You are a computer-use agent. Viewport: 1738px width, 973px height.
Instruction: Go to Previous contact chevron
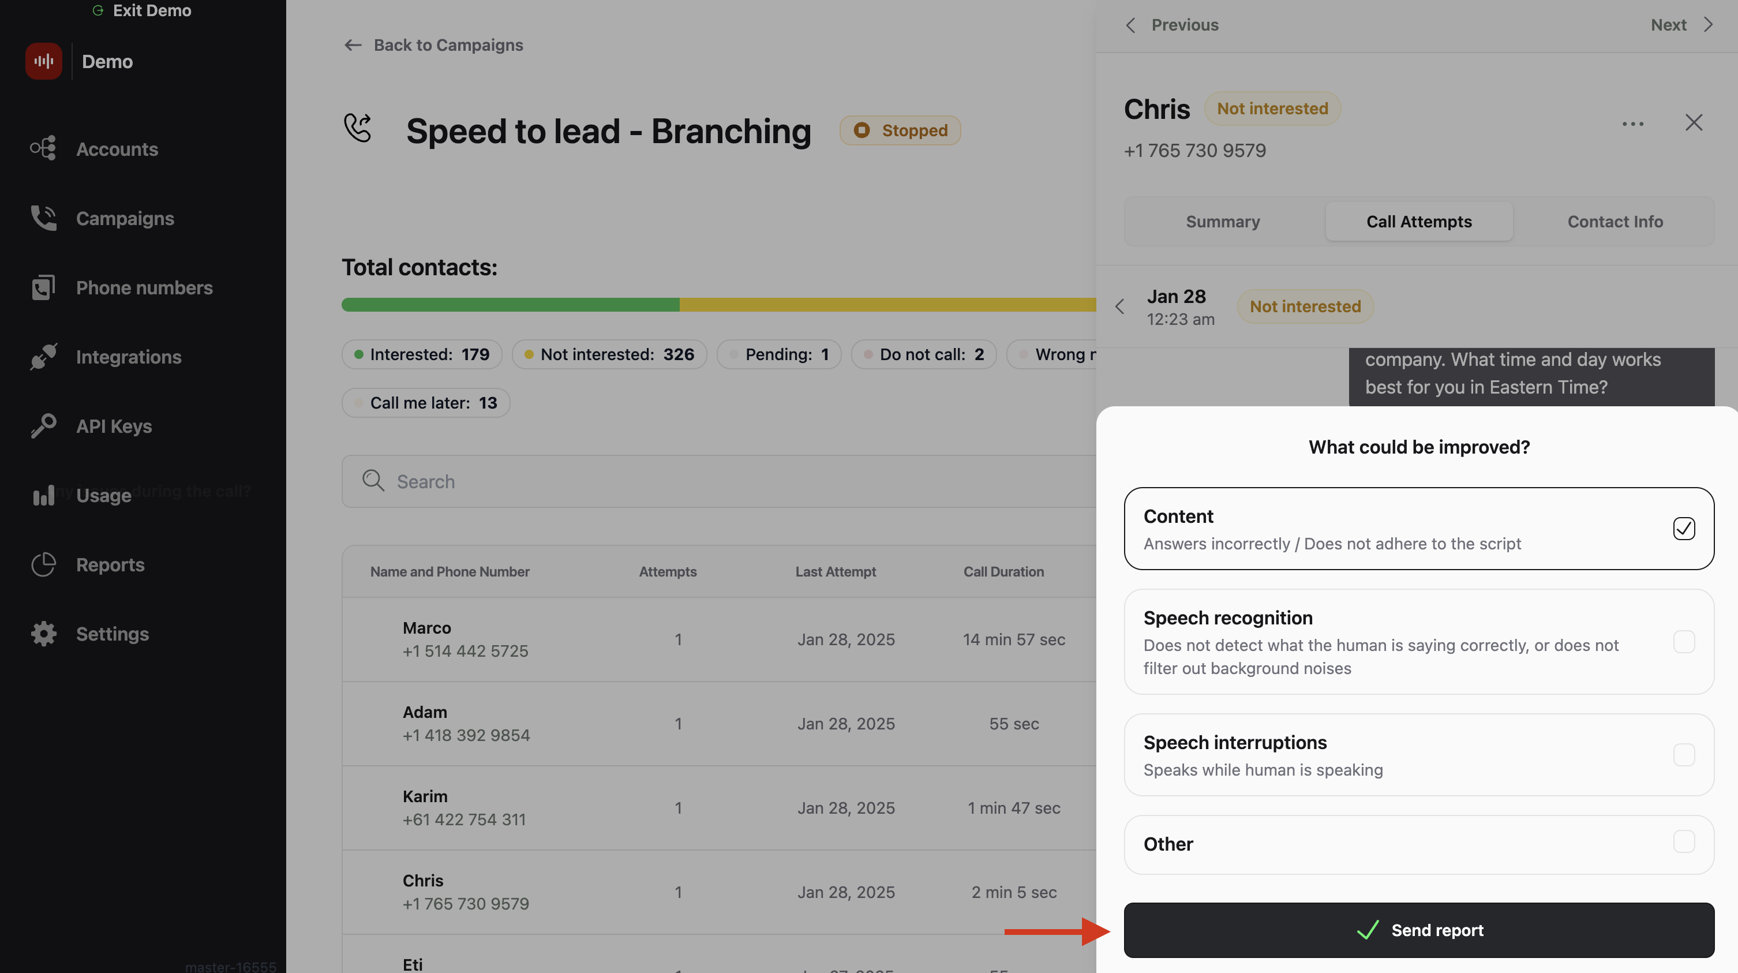[x=1132, y=25]
